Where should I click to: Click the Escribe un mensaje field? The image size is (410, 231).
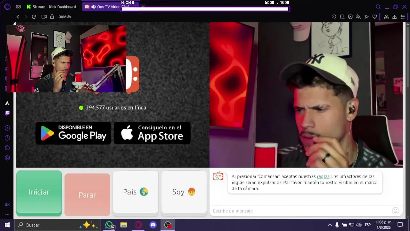point(300,211)
